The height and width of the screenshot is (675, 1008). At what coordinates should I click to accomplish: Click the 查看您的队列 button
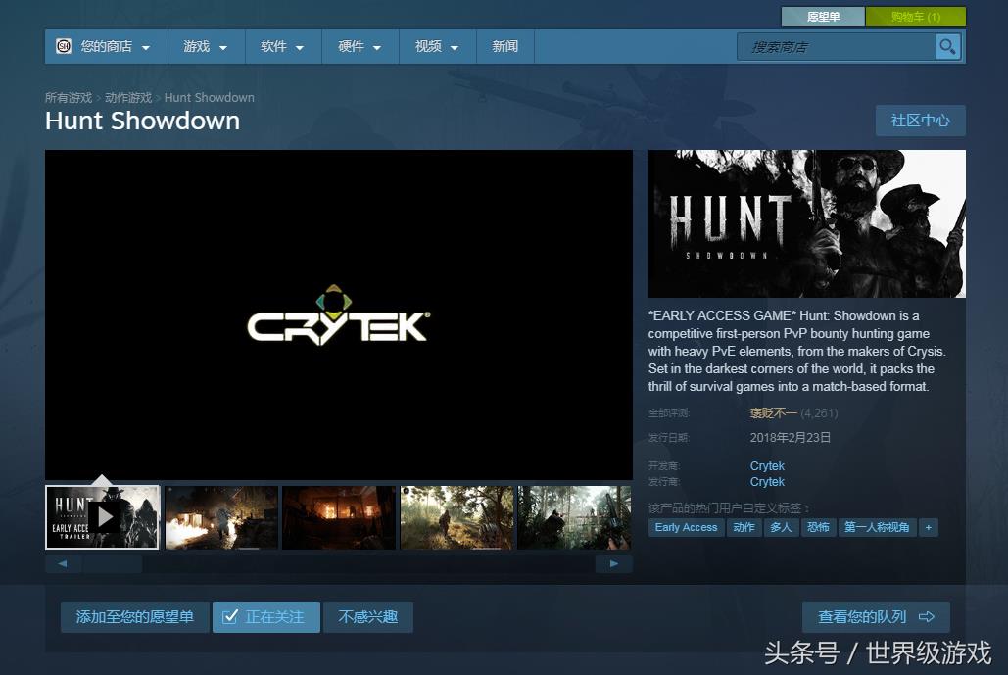[876, 617]
